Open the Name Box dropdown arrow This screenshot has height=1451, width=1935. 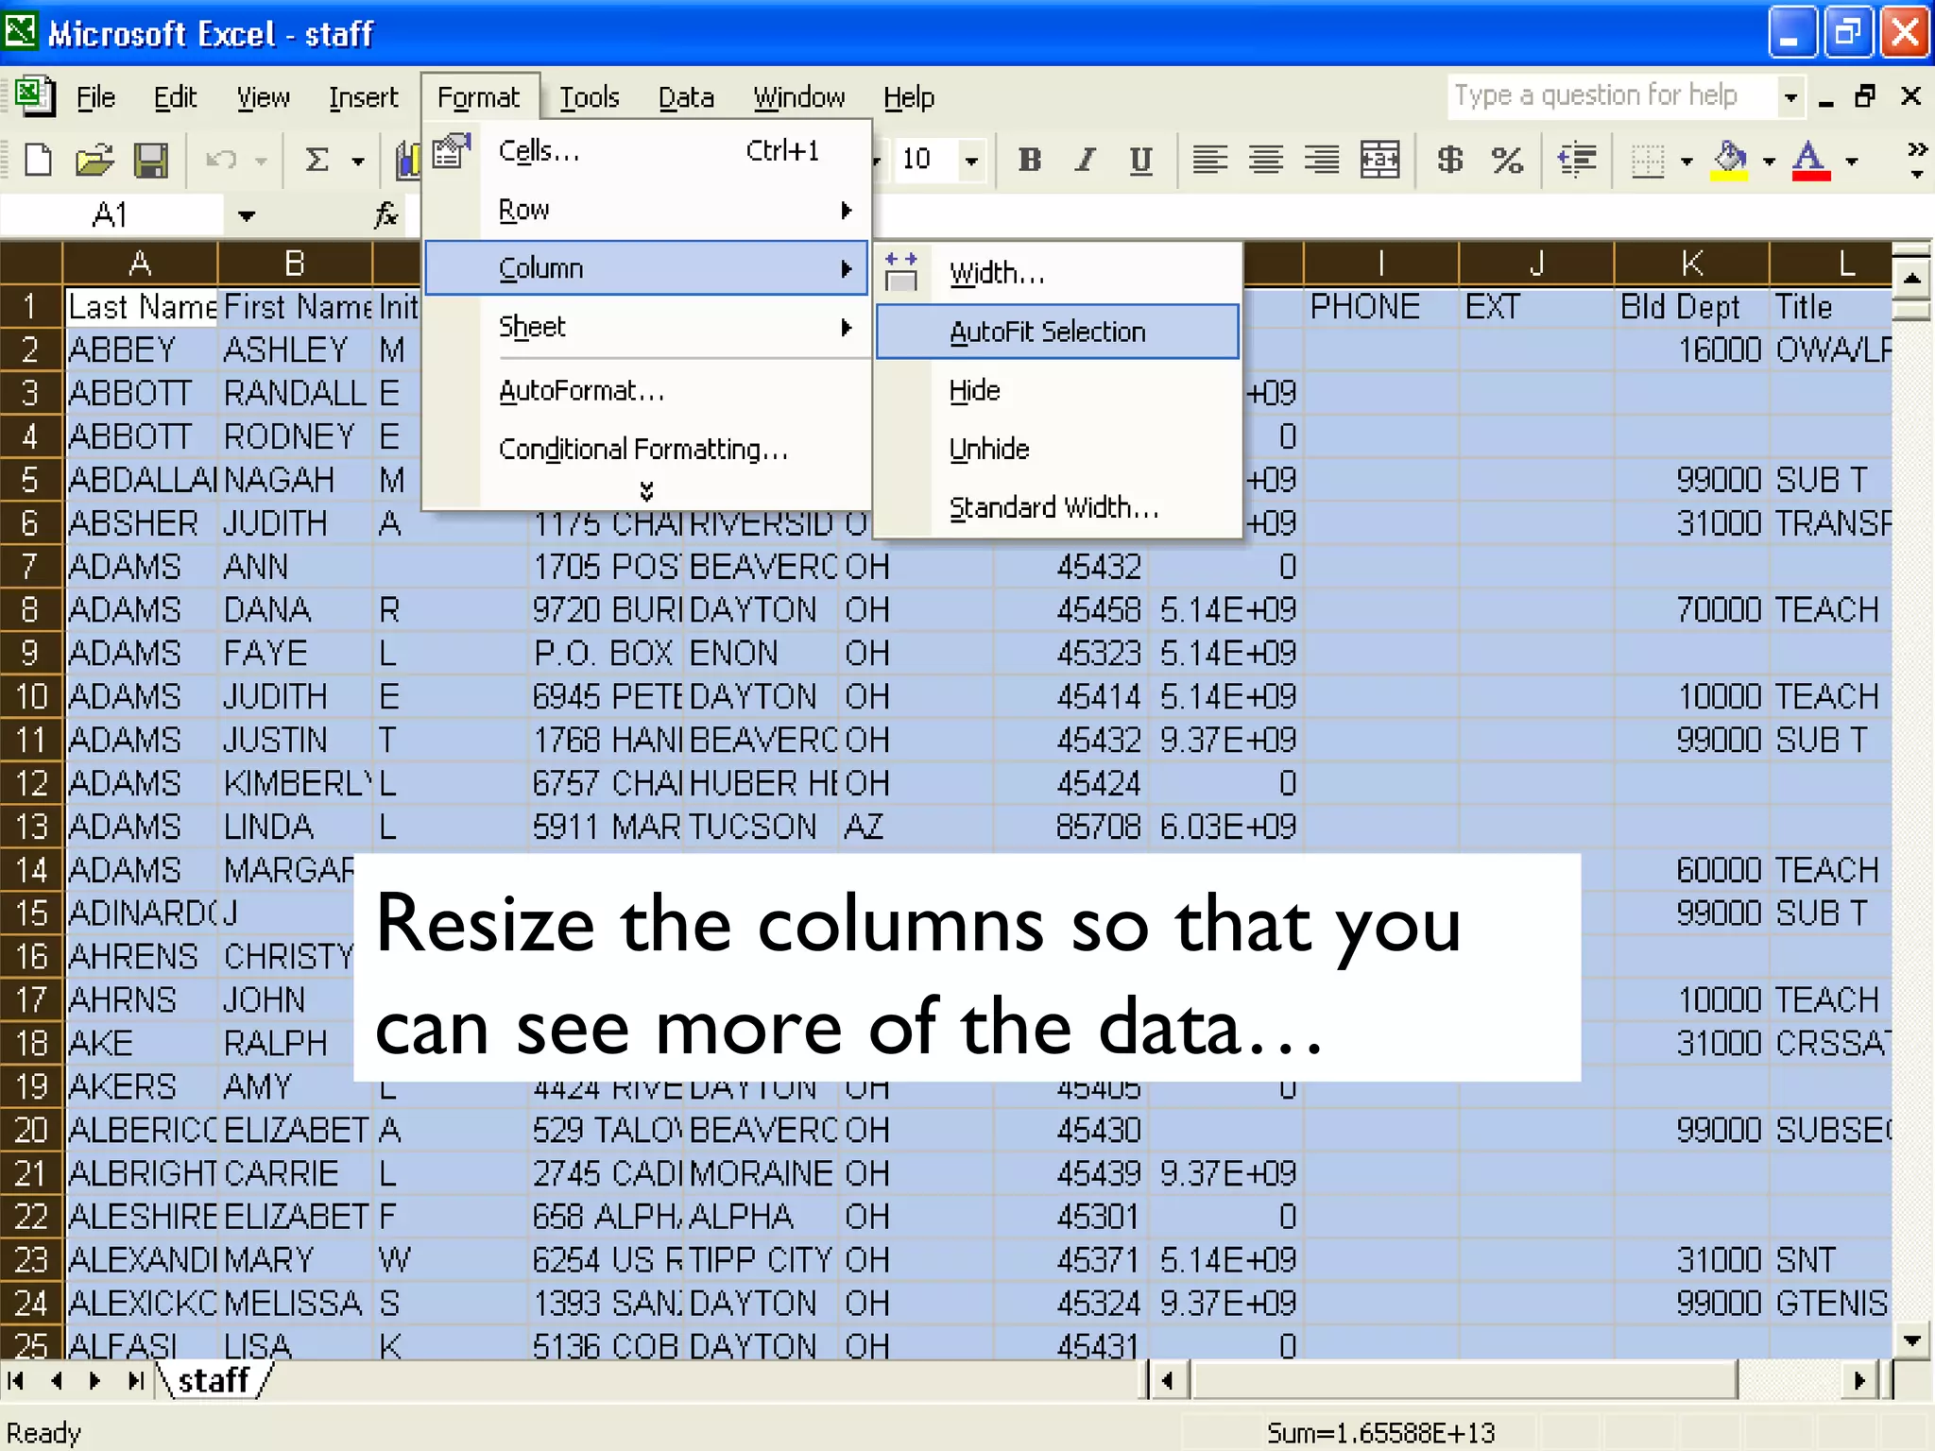pyautogui.click(x=247, y=215)
